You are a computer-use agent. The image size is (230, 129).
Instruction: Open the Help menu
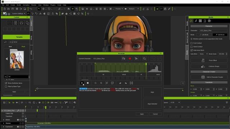(x=64, y=5)
